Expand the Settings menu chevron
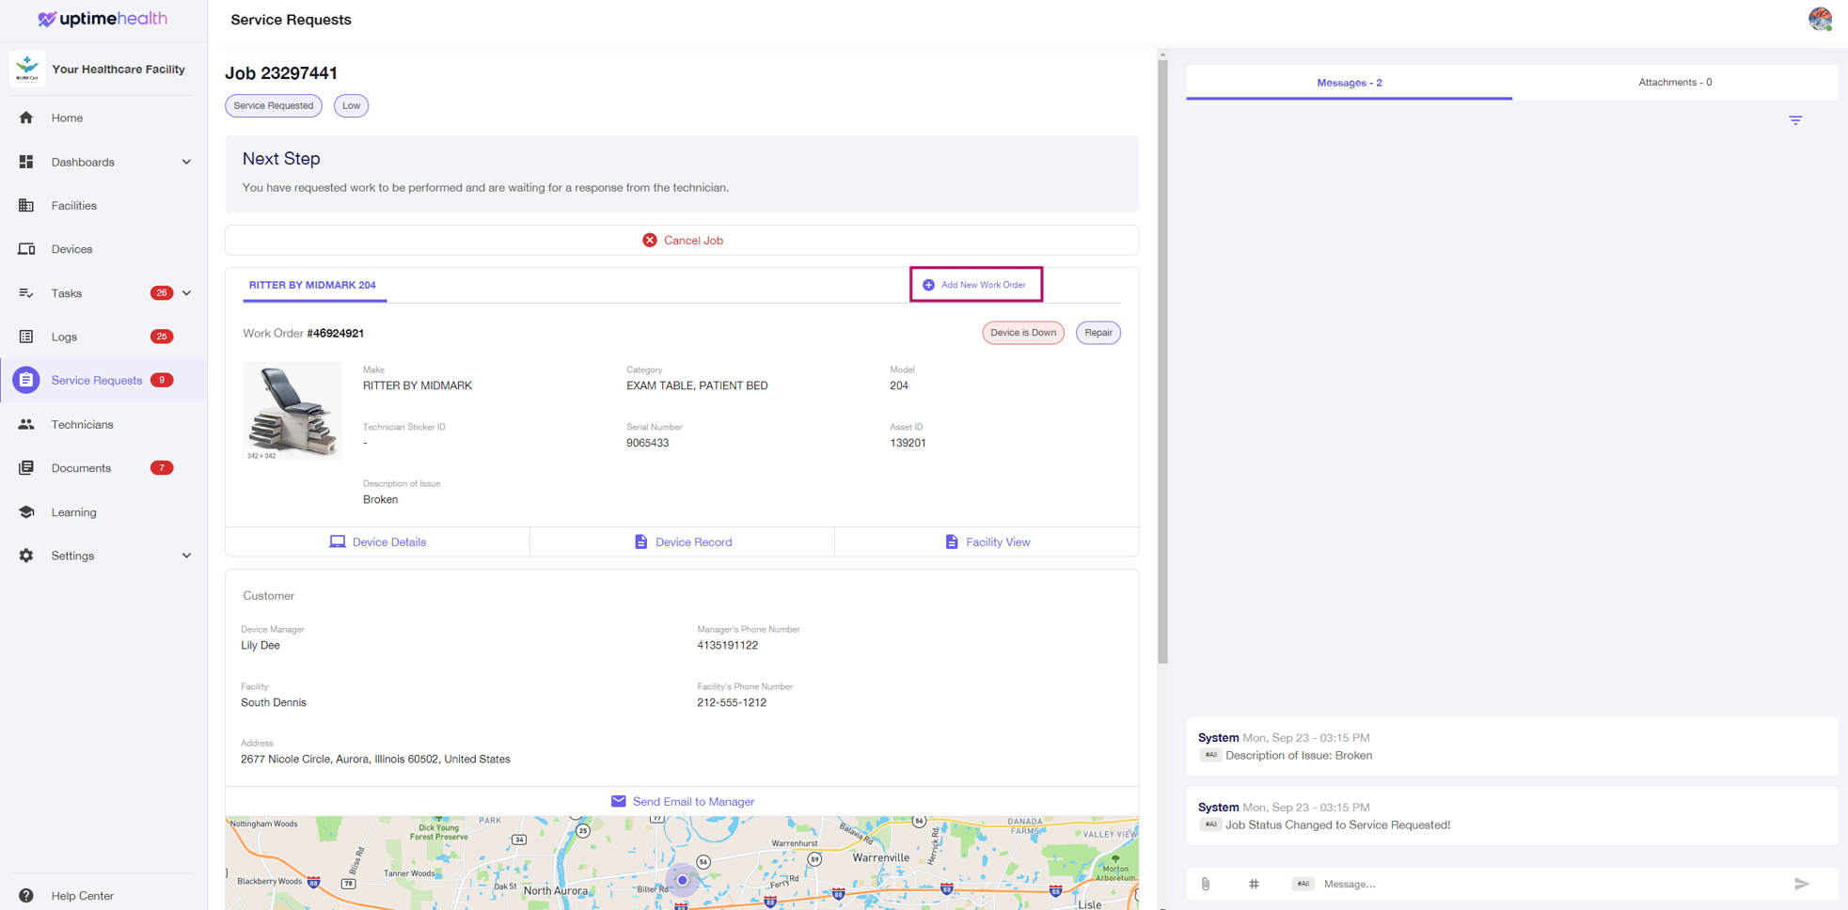This screenshot has width=1848, height=910. [186, 556]
